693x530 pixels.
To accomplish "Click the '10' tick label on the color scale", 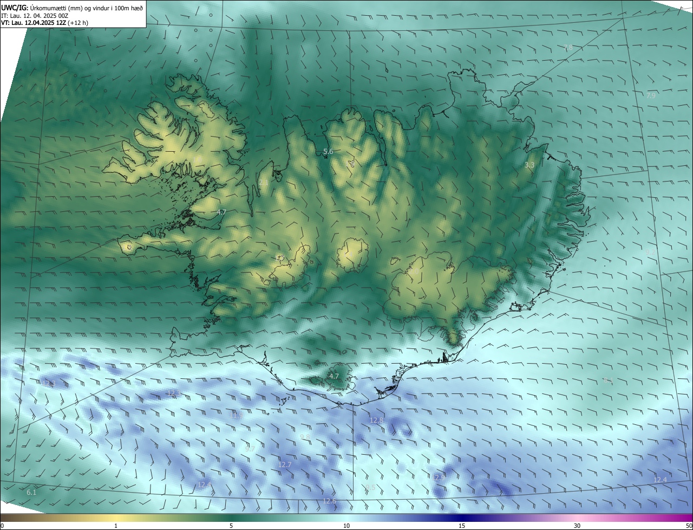I will [346, 526].
